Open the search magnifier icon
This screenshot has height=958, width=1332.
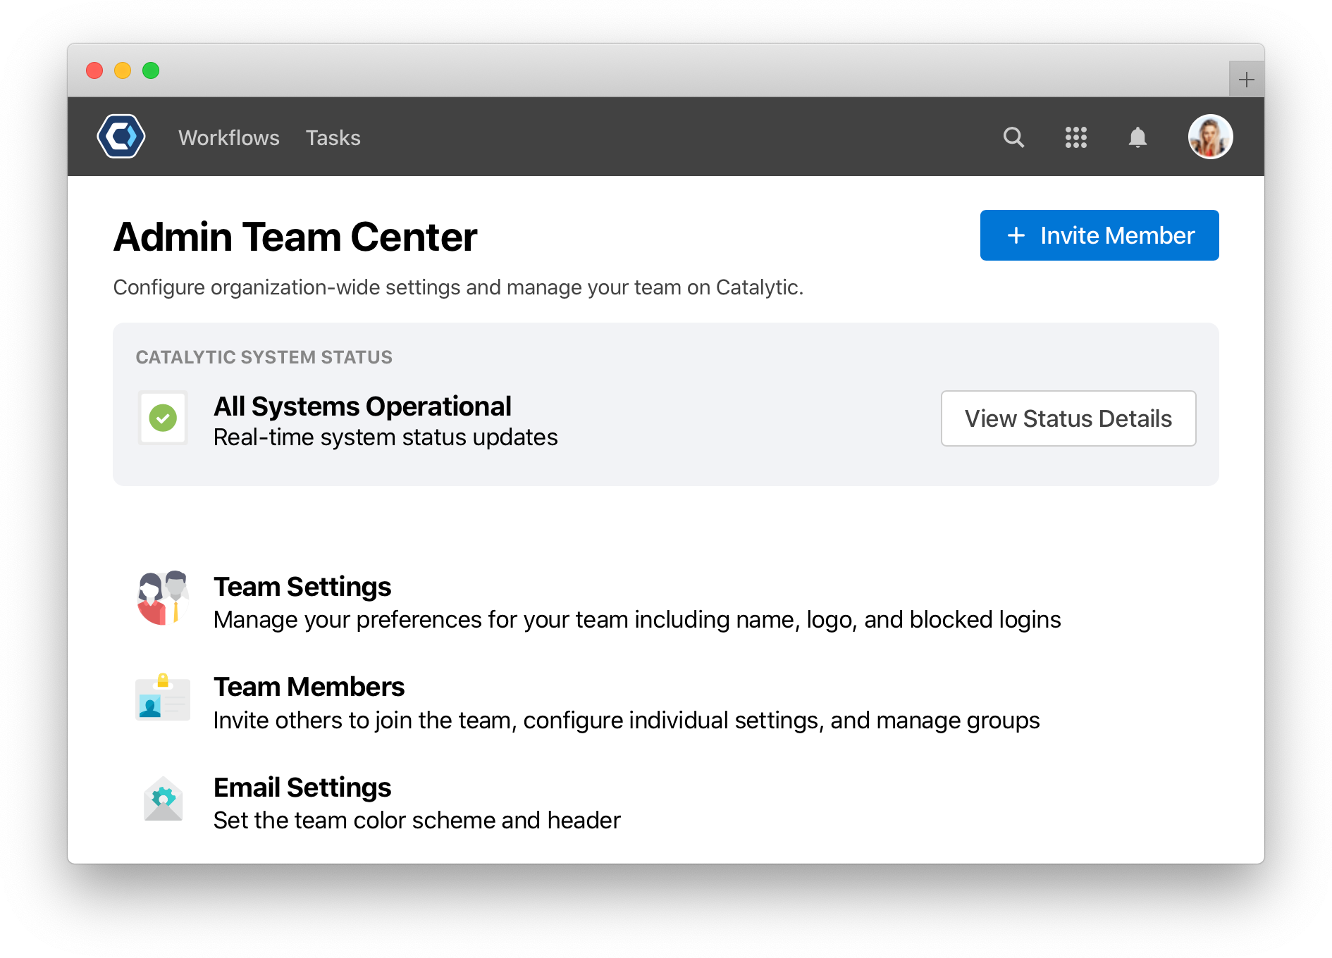pos(1013,137)
